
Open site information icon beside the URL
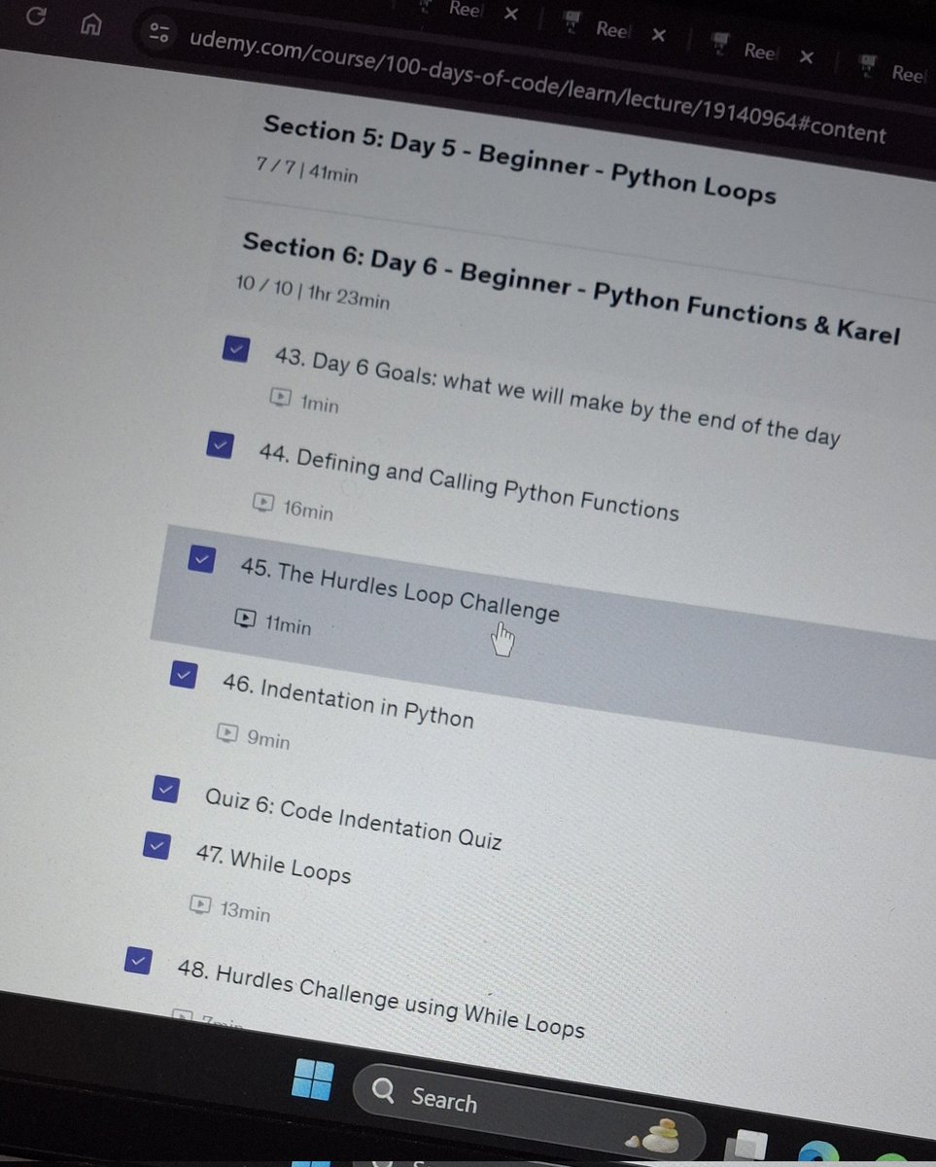159,33
